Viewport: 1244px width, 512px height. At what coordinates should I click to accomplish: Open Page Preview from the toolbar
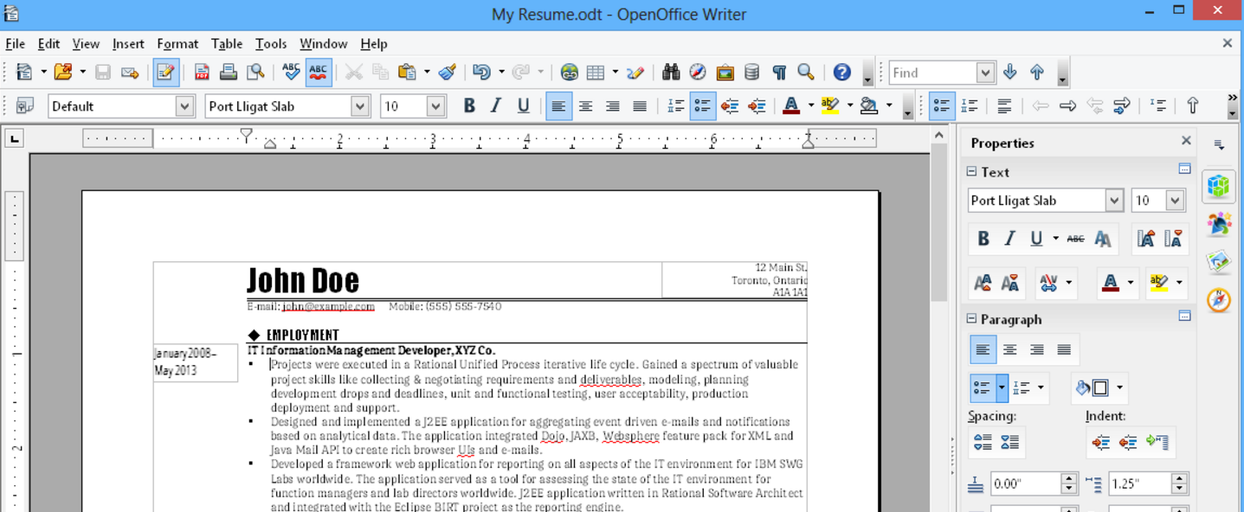pyautogui.click(x=255, y=73)
